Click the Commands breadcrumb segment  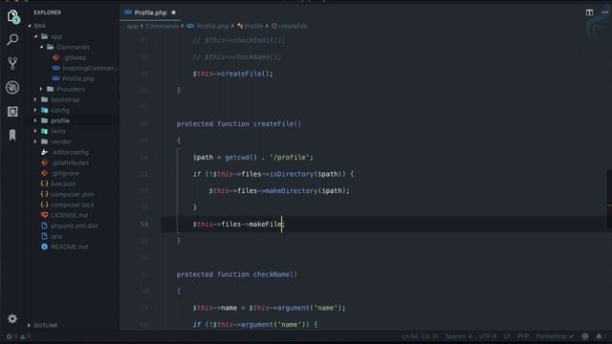coord(162,26)
